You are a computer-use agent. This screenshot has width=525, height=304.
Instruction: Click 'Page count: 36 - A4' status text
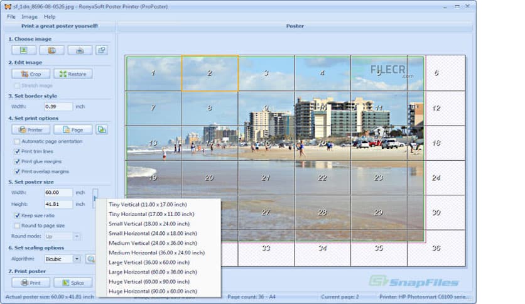click(251, 297)
